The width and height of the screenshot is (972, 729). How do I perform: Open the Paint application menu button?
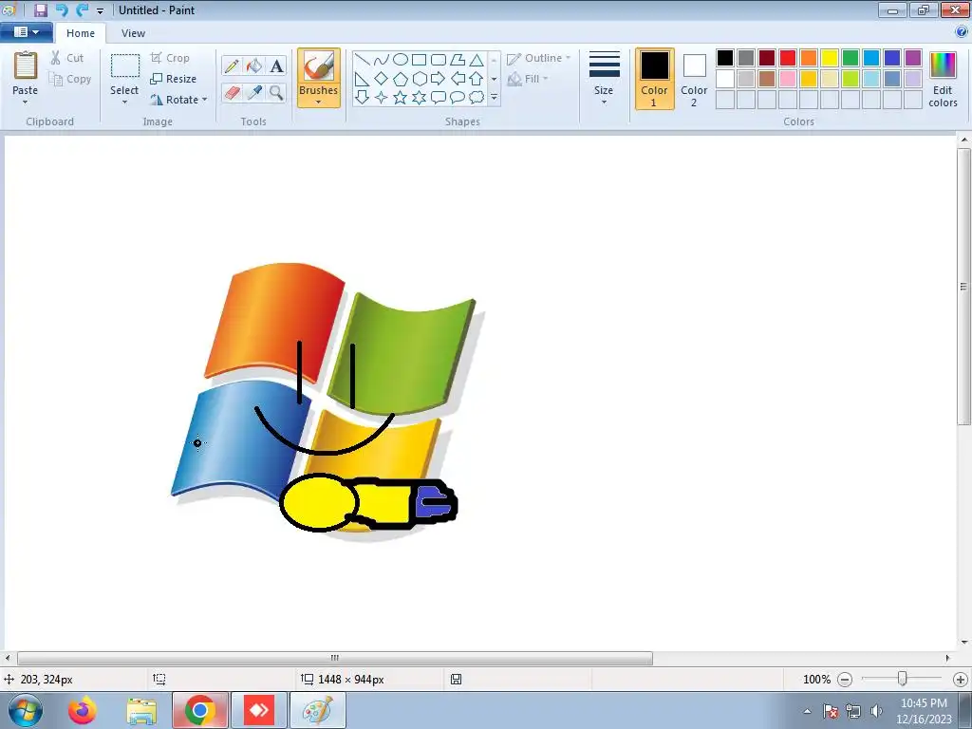point(26,32)
